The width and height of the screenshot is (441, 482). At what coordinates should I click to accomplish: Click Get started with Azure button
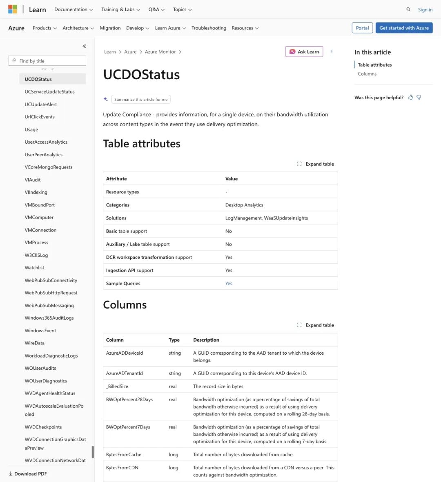click(x=404, y=28)
